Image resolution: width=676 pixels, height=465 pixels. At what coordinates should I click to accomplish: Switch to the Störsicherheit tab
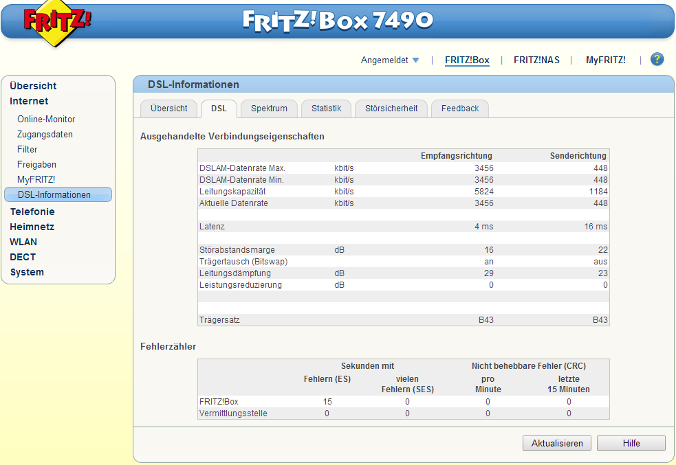[x=391, y=109]
